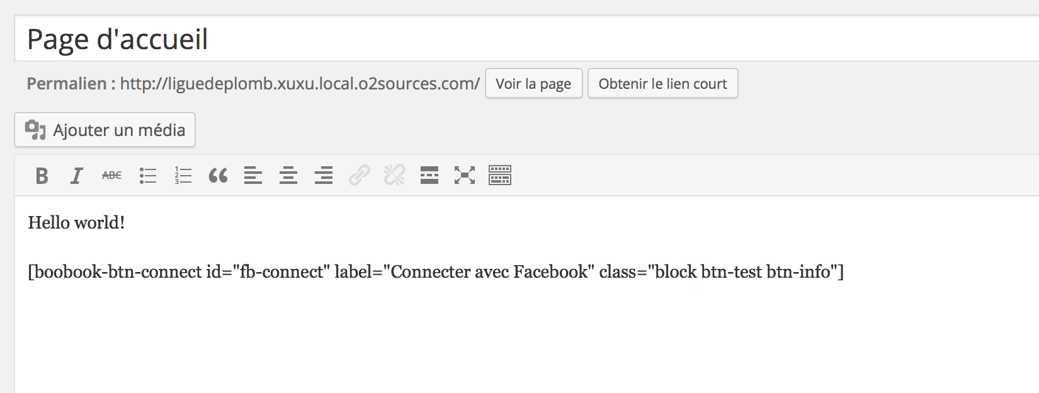The image size is (1039, 393).
Task: Insert Read More tag
Action: (x=429, y=176)
